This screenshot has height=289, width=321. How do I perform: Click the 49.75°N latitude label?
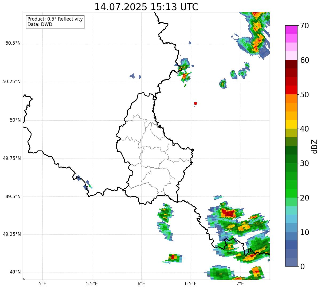12,158
